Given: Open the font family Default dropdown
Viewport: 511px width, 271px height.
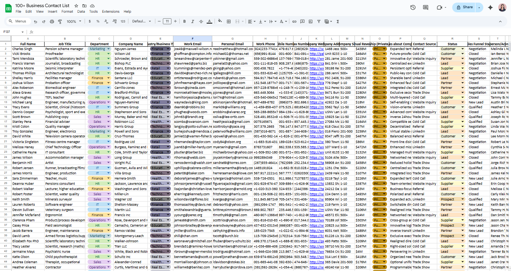Looking at the screenshot, I should tap(142, 22).
